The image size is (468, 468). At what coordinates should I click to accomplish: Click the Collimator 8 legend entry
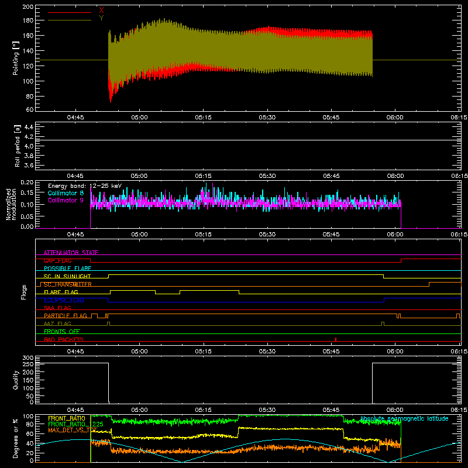point(66,193)
